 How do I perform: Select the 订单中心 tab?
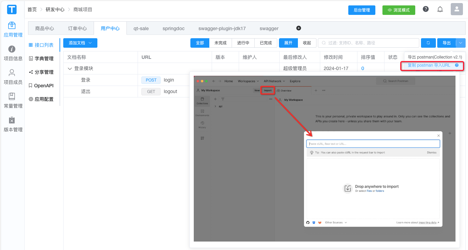coord(77,28)
